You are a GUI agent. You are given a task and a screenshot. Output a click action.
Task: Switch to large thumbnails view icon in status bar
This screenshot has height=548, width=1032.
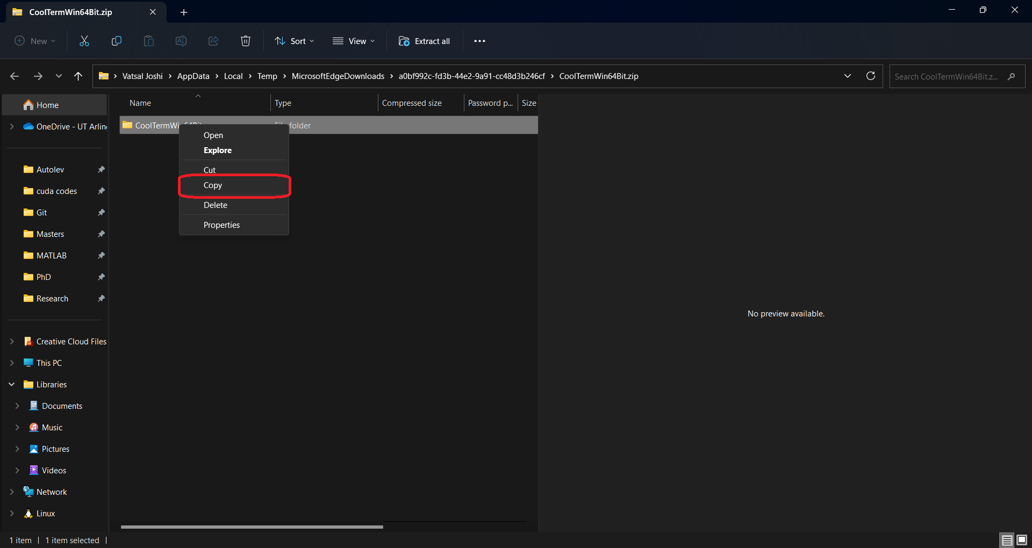1022,540
